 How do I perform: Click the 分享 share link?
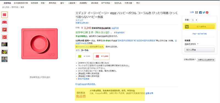[192, 12]
